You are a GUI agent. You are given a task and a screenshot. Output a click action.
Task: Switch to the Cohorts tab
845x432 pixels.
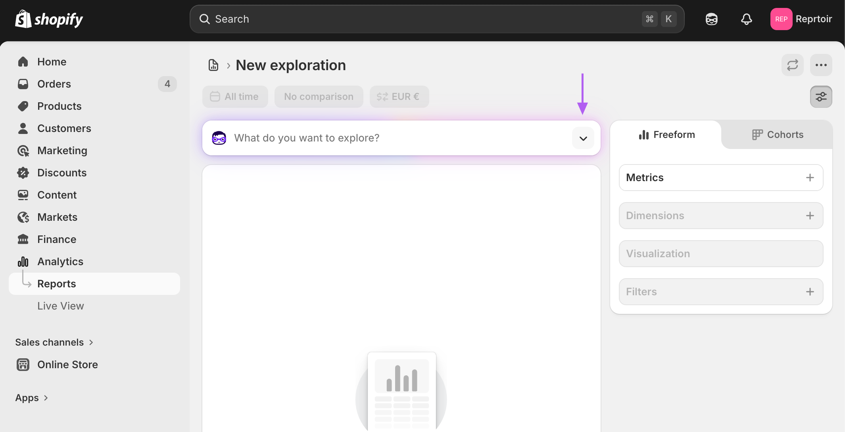point(777,135)
